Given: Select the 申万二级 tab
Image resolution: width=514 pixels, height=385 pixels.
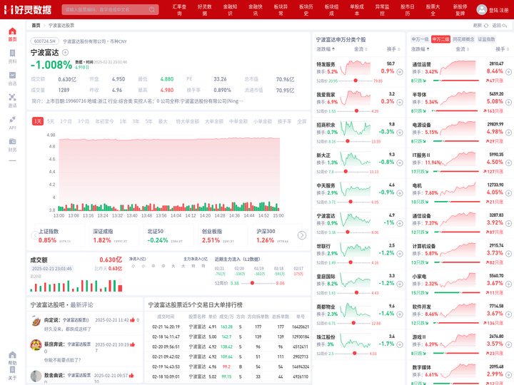Looking at the screenshot, I should [440, 39].
